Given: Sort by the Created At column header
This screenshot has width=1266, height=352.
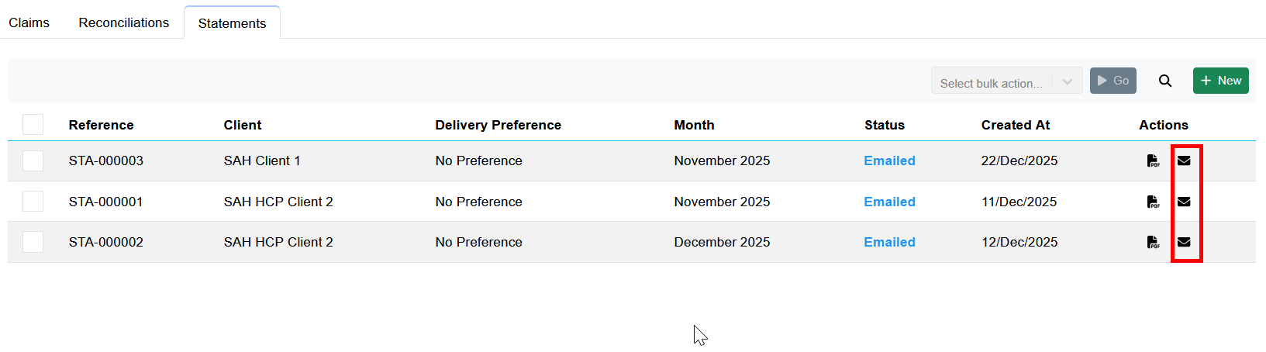Looking at the screenshot, I should coord(1016,125).
